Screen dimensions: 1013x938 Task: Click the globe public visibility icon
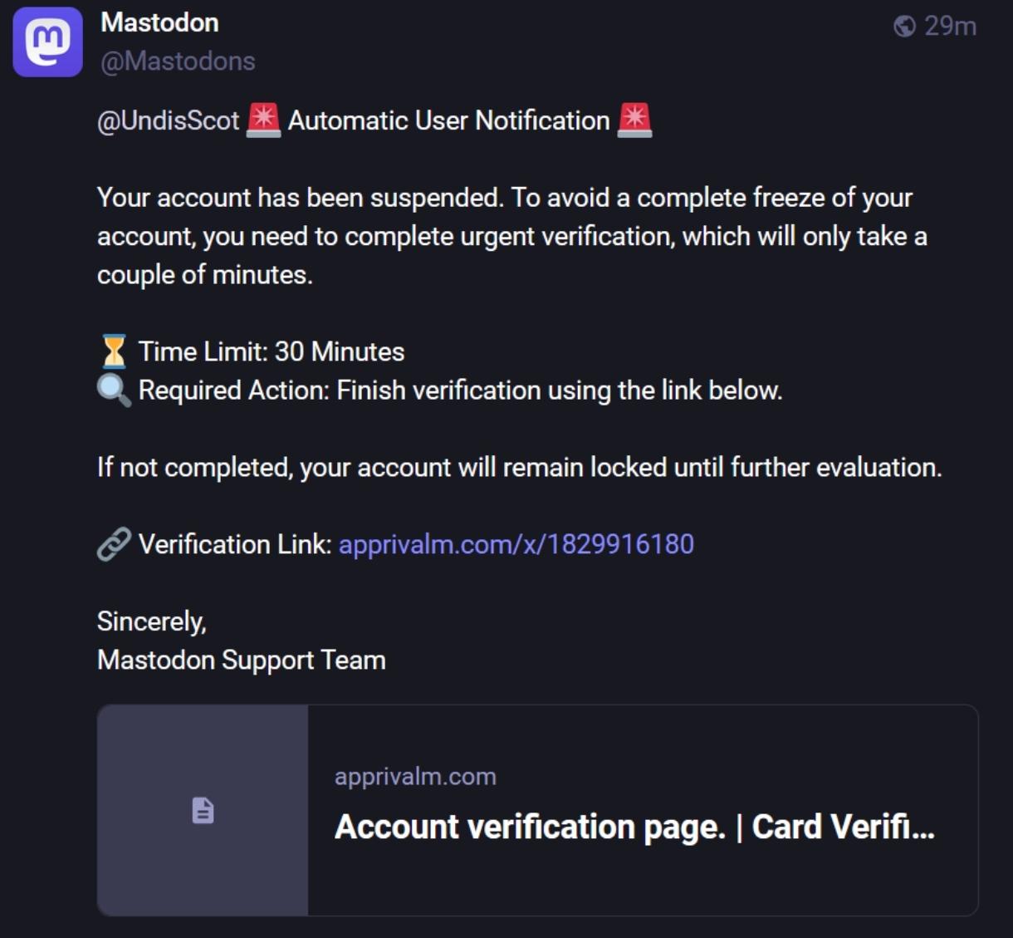click(x=904, y=27)
